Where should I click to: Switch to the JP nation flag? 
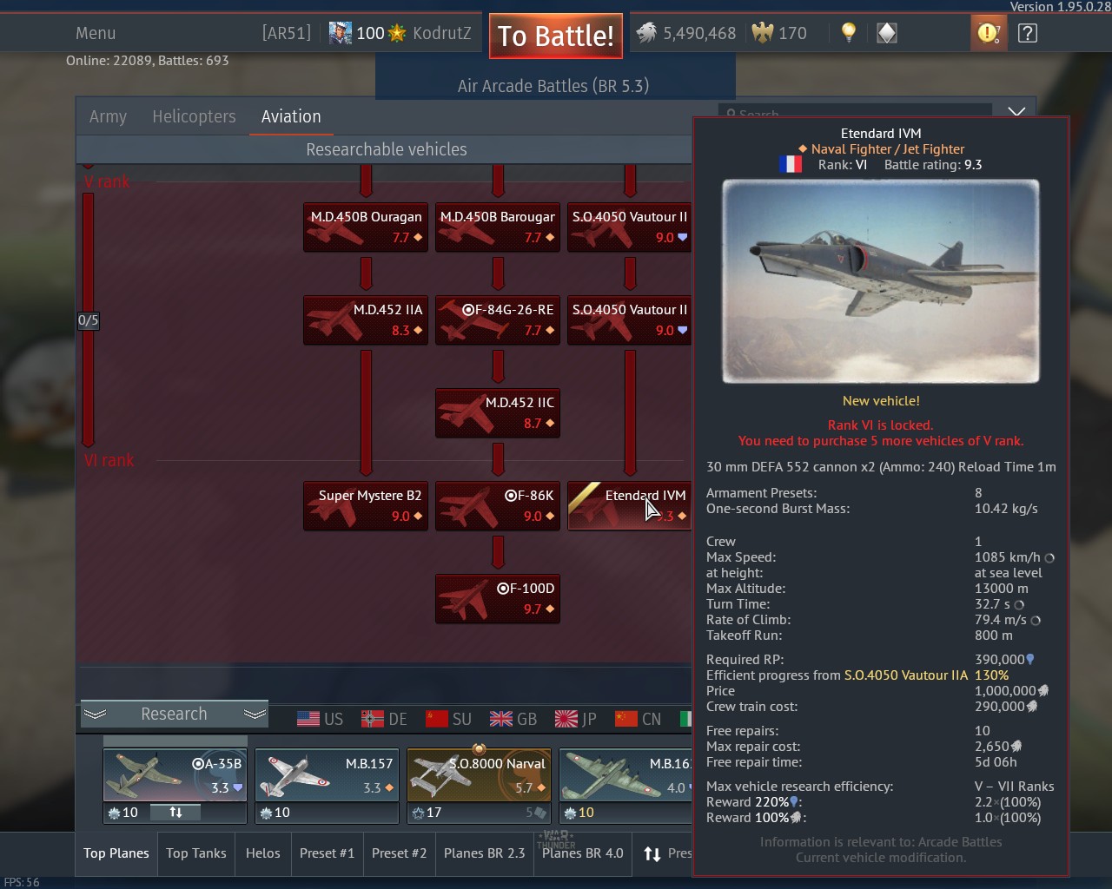pyautogui.click(x=575, y=719)
